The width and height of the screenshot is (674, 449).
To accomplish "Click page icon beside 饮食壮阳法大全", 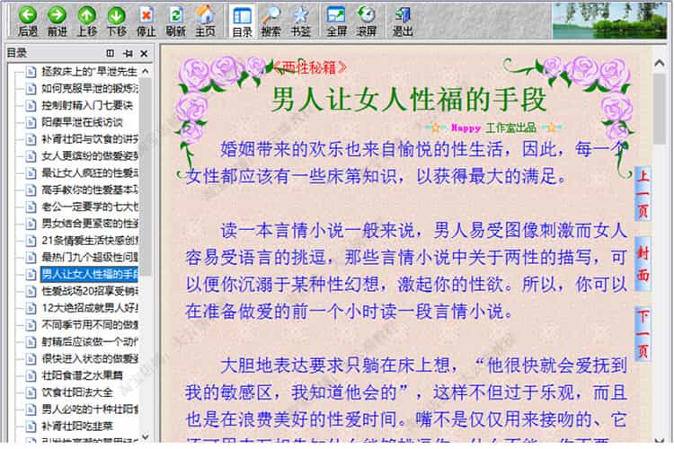I will coord(31,392).
